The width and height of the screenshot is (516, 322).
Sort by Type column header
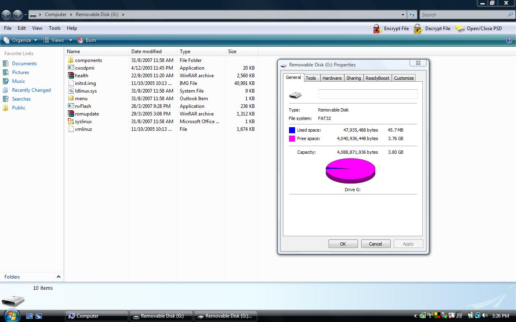tap(201, 52)
